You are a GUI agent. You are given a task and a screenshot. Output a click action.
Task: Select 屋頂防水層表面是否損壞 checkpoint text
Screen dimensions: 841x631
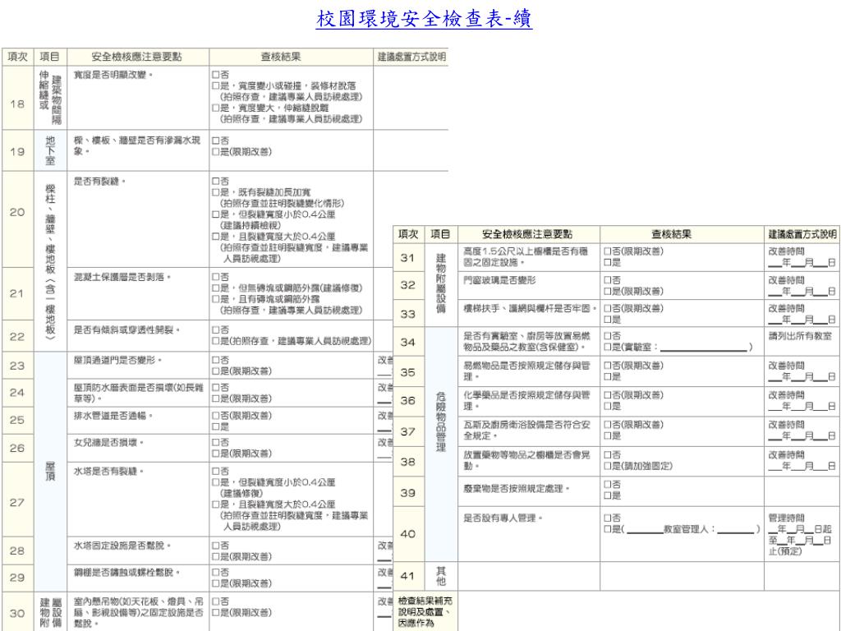click(138, 393)
